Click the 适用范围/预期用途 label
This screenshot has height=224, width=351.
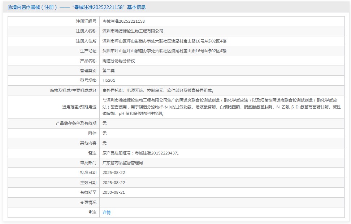point(79,107)
